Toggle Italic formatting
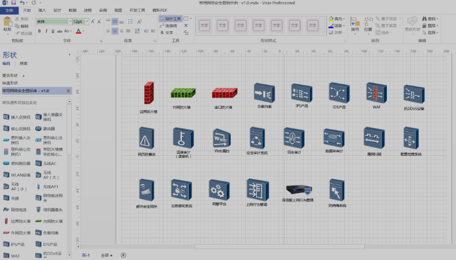 [x=47, y=31]
